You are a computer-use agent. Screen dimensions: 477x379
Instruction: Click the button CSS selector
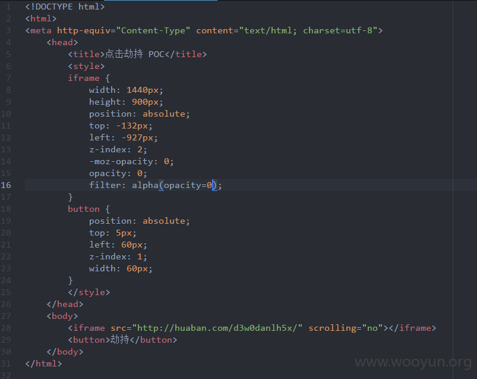click(84, 209)
